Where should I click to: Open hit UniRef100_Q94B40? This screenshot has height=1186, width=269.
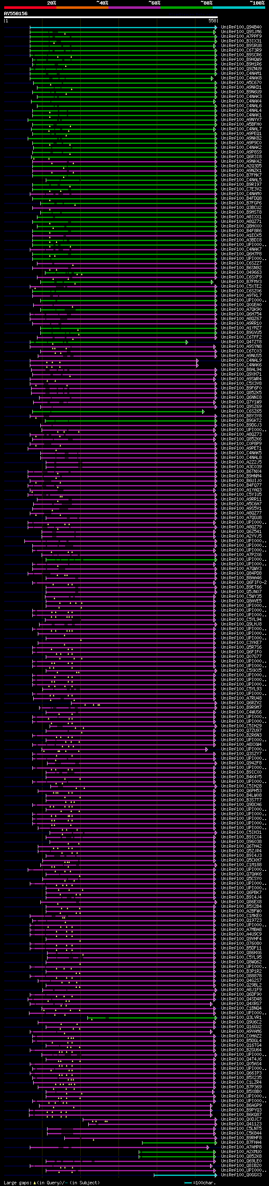(241, 27)
